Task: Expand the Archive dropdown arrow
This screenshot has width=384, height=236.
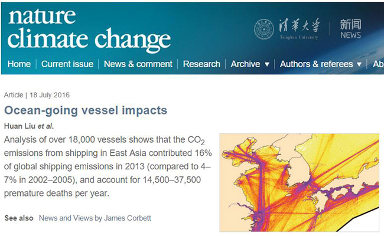Action: click(266, 64)
